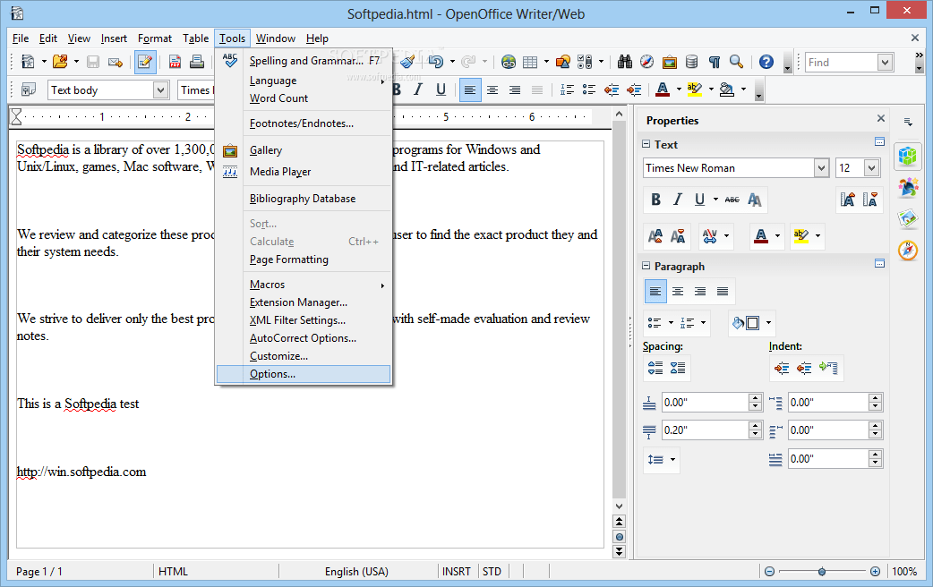Image resolution: width=933 pixels, height=587 pixels.
Task: Toggle Justified alignment in the Properties Paragraph section
Action: coord(723,292)
